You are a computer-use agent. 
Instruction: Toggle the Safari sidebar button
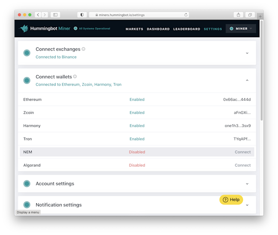55,15
